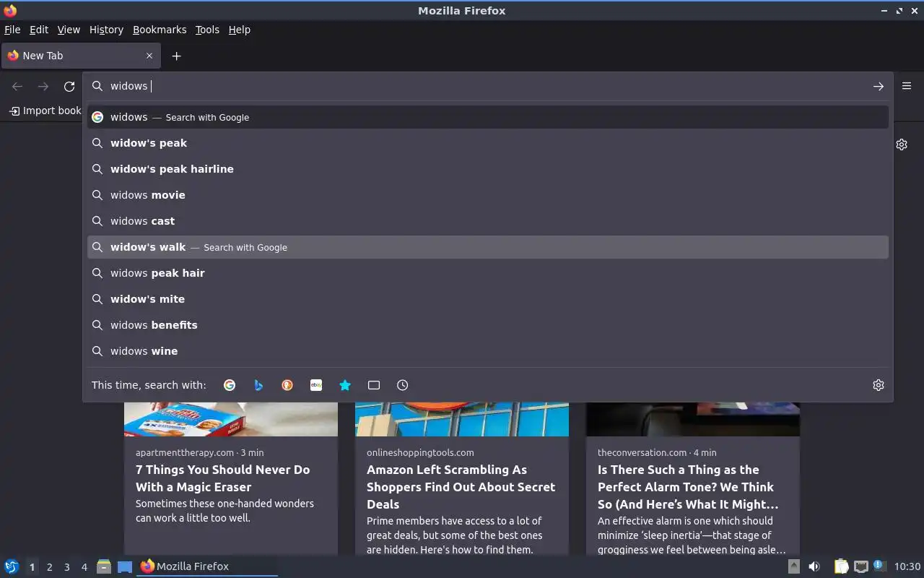Click the clipboard tray icon
This screenshot has height=578, width=924.
(842, 566)
